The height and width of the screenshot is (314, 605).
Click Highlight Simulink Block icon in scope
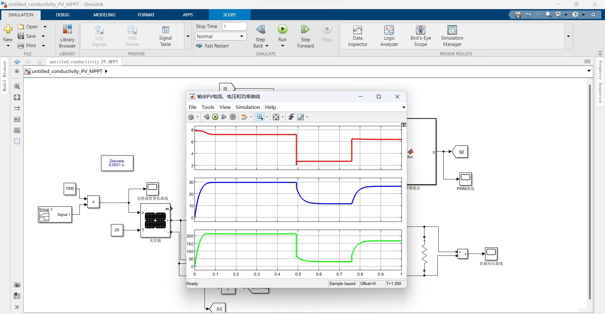coord(244,117)
